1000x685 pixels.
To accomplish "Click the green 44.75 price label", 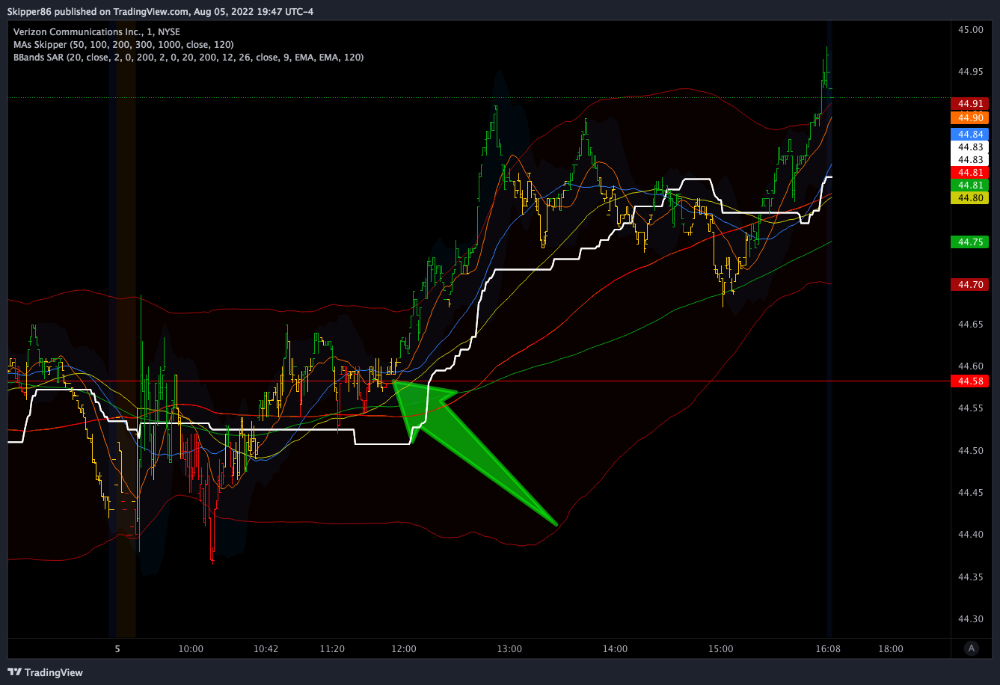I will (970, 242).
